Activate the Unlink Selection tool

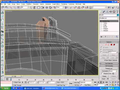point(15,7)
